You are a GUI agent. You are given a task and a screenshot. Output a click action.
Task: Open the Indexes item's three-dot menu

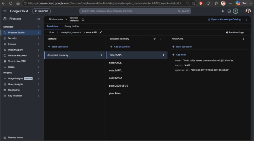click(x=38, y=44)
